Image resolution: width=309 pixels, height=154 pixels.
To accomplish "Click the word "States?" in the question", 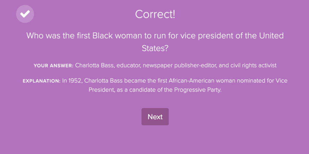I will (x=155, y=49).
